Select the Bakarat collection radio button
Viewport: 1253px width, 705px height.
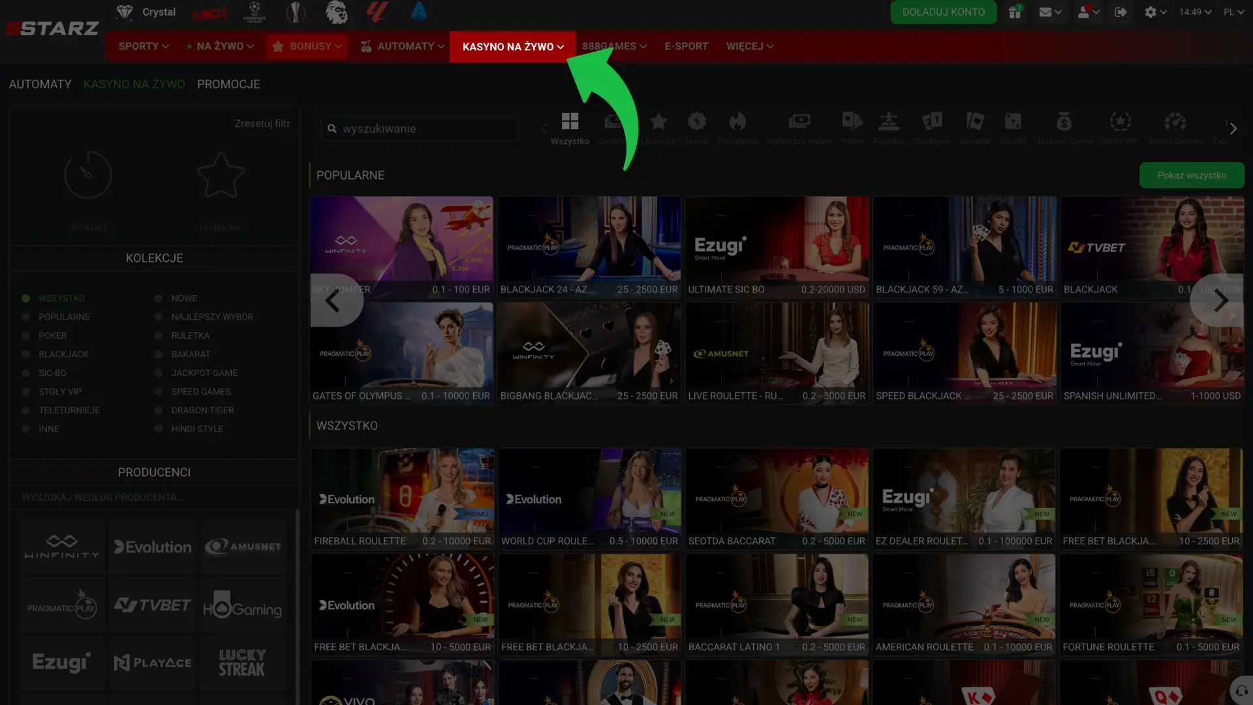[x=159, y=354]
